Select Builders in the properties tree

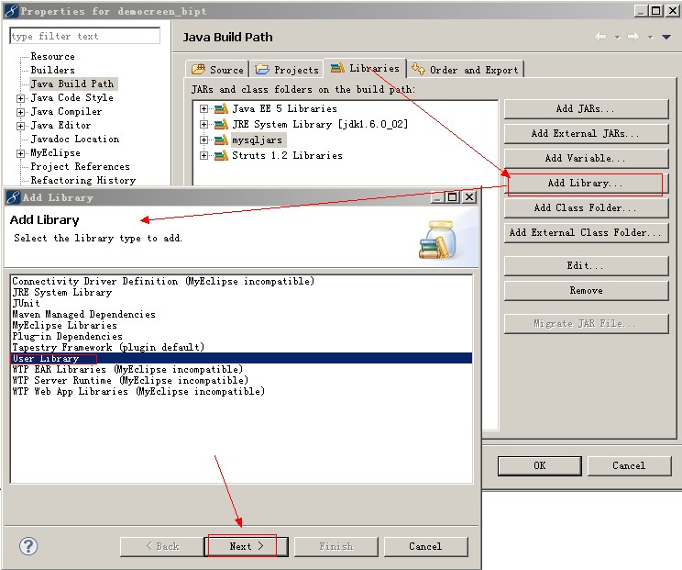coord(52,70)
